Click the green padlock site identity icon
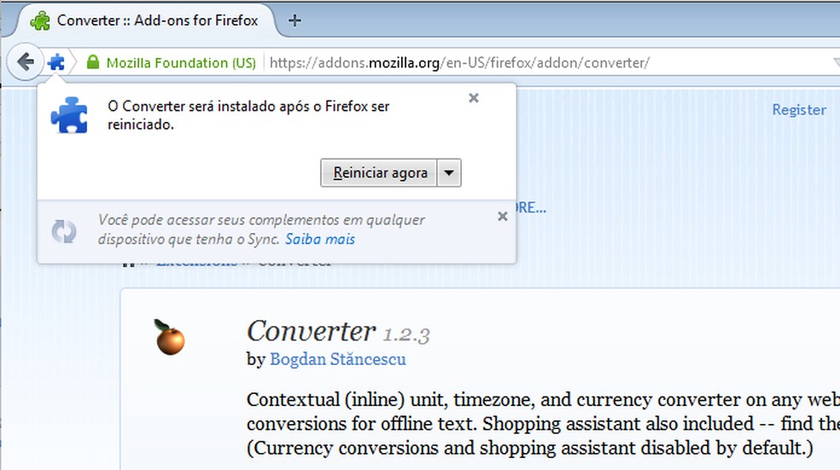Viewport: 840px width, 470px height. [93, 62]
